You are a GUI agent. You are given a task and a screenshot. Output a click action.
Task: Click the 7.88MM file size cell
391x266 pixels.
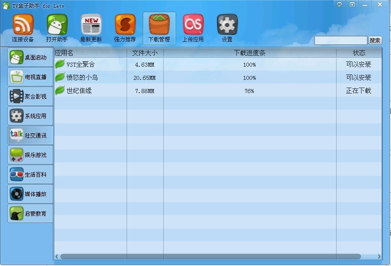145,91
